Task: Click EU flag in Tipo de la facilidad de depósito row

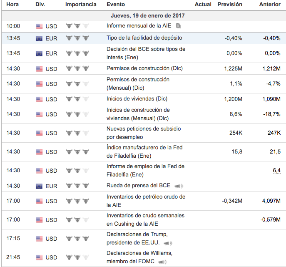Action: 39,38
